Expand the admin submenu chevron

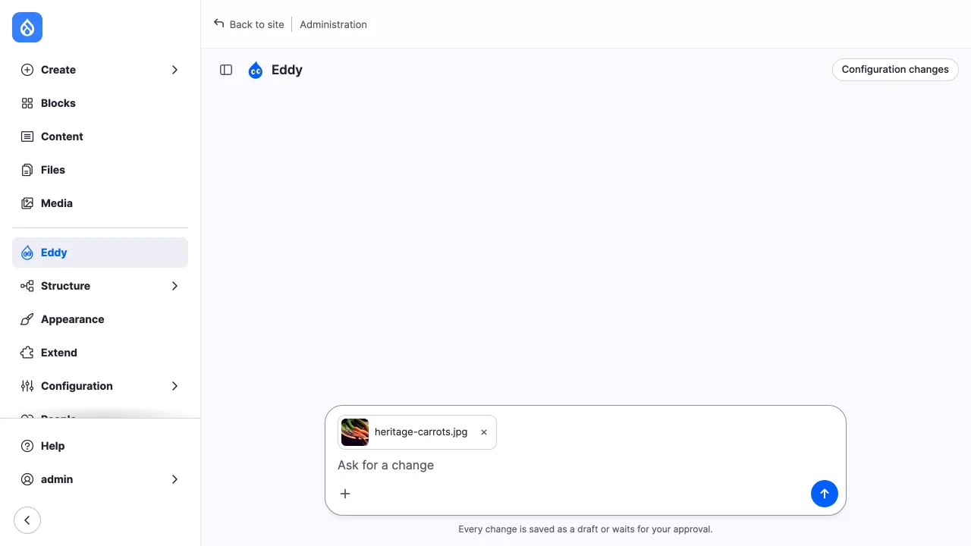pyautogui.click(x=174, y=479)
